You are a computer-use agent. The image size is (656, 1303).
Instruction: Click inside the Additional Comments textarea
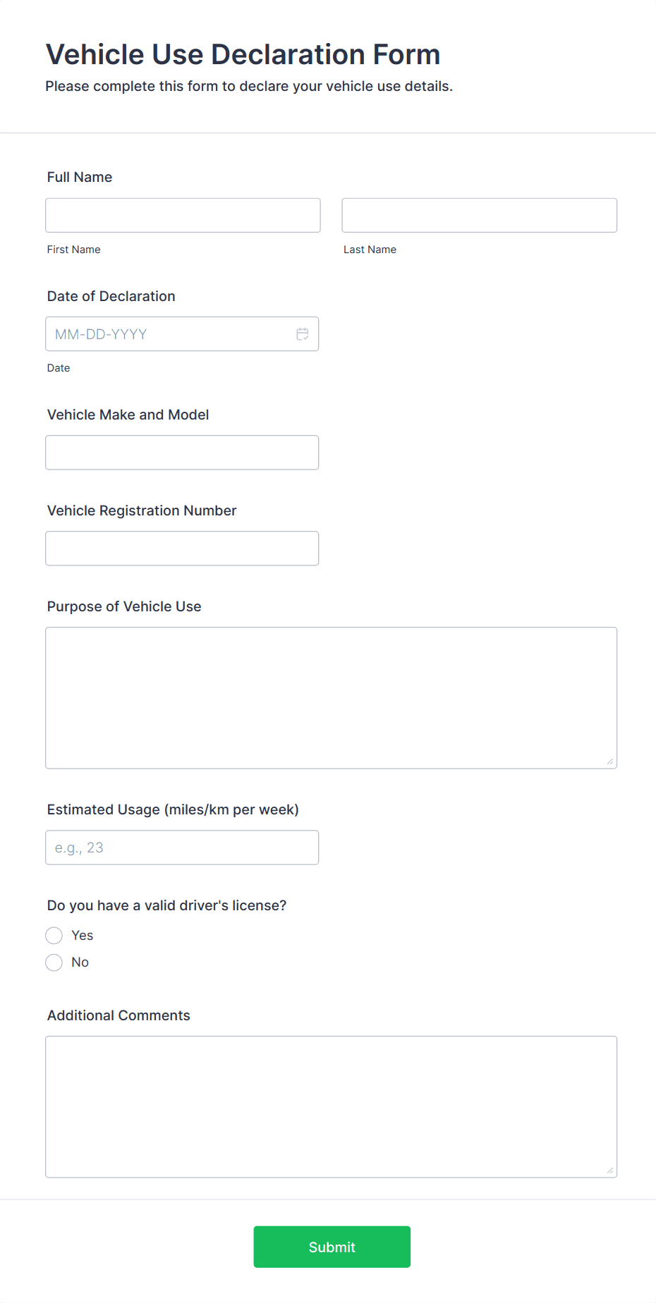tap(331, 1103)
